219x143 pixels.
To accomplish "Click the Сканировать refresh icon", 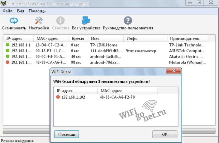I will point(14,21).
